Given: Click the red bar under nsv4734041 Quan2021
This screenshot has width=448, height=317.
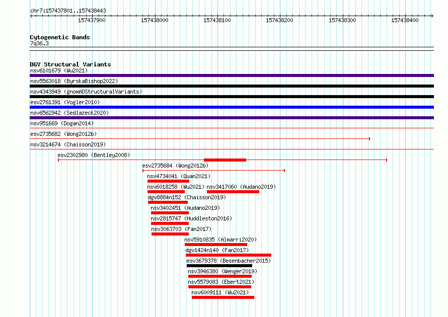Looking at the screenshot, I should (168, 181).
